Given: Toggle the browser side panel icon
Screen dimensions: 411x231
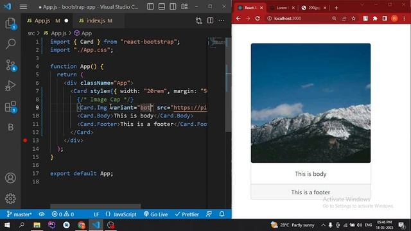Looking at the screenshot, I should tap(385, 19).
